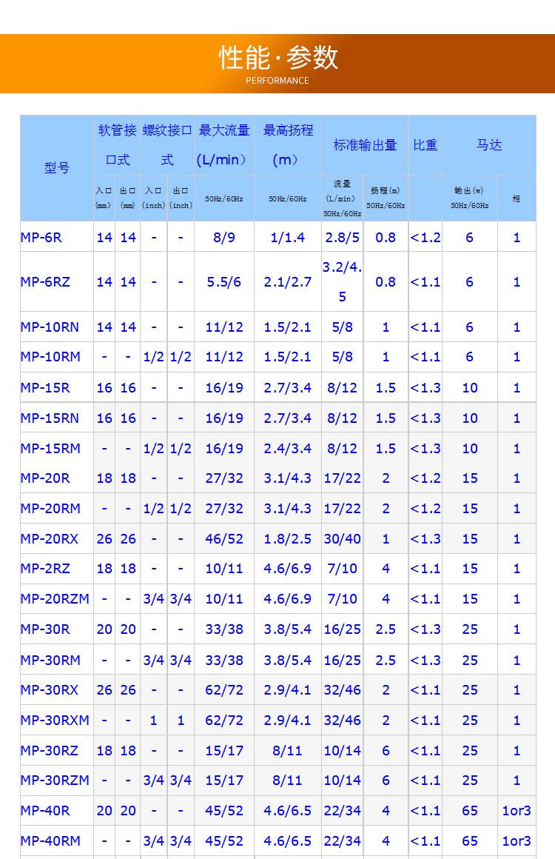Image resolution: width=555 pixels, height=859 pixels.
Task: Click the MP-40RM model name
Action: [50, 841]
